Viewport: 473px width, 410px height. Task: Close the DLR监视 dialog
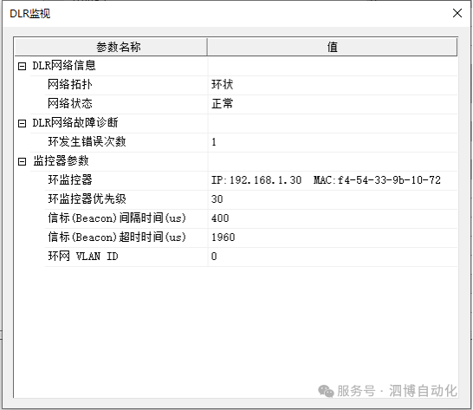[x=457, y=13]
